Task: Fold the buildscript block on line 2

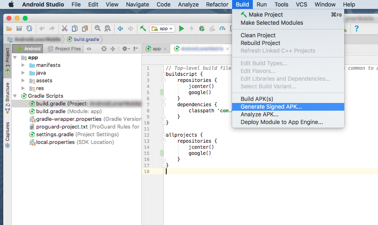Action: pos(163,74)
